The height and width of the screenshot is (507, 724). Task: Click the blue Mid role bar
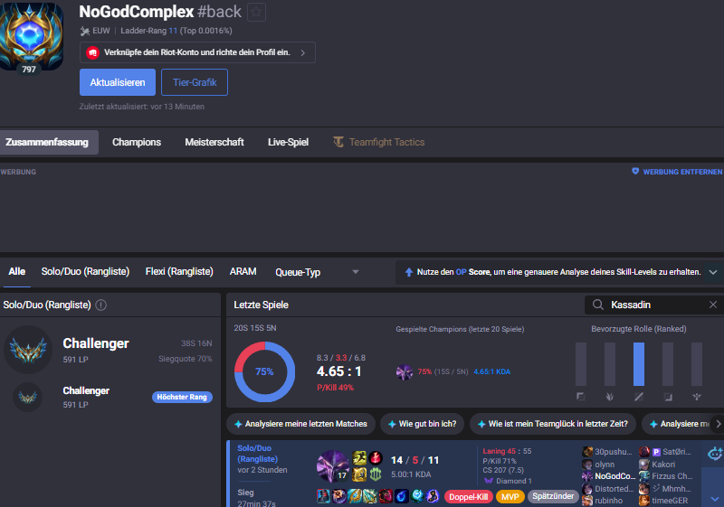click(x=639, y=364)
